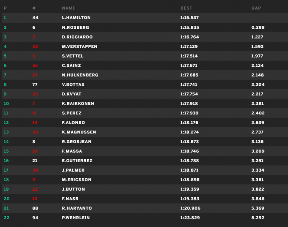
Task: Click P.WEHRLEIN in the last row
Action: point(76,218)
